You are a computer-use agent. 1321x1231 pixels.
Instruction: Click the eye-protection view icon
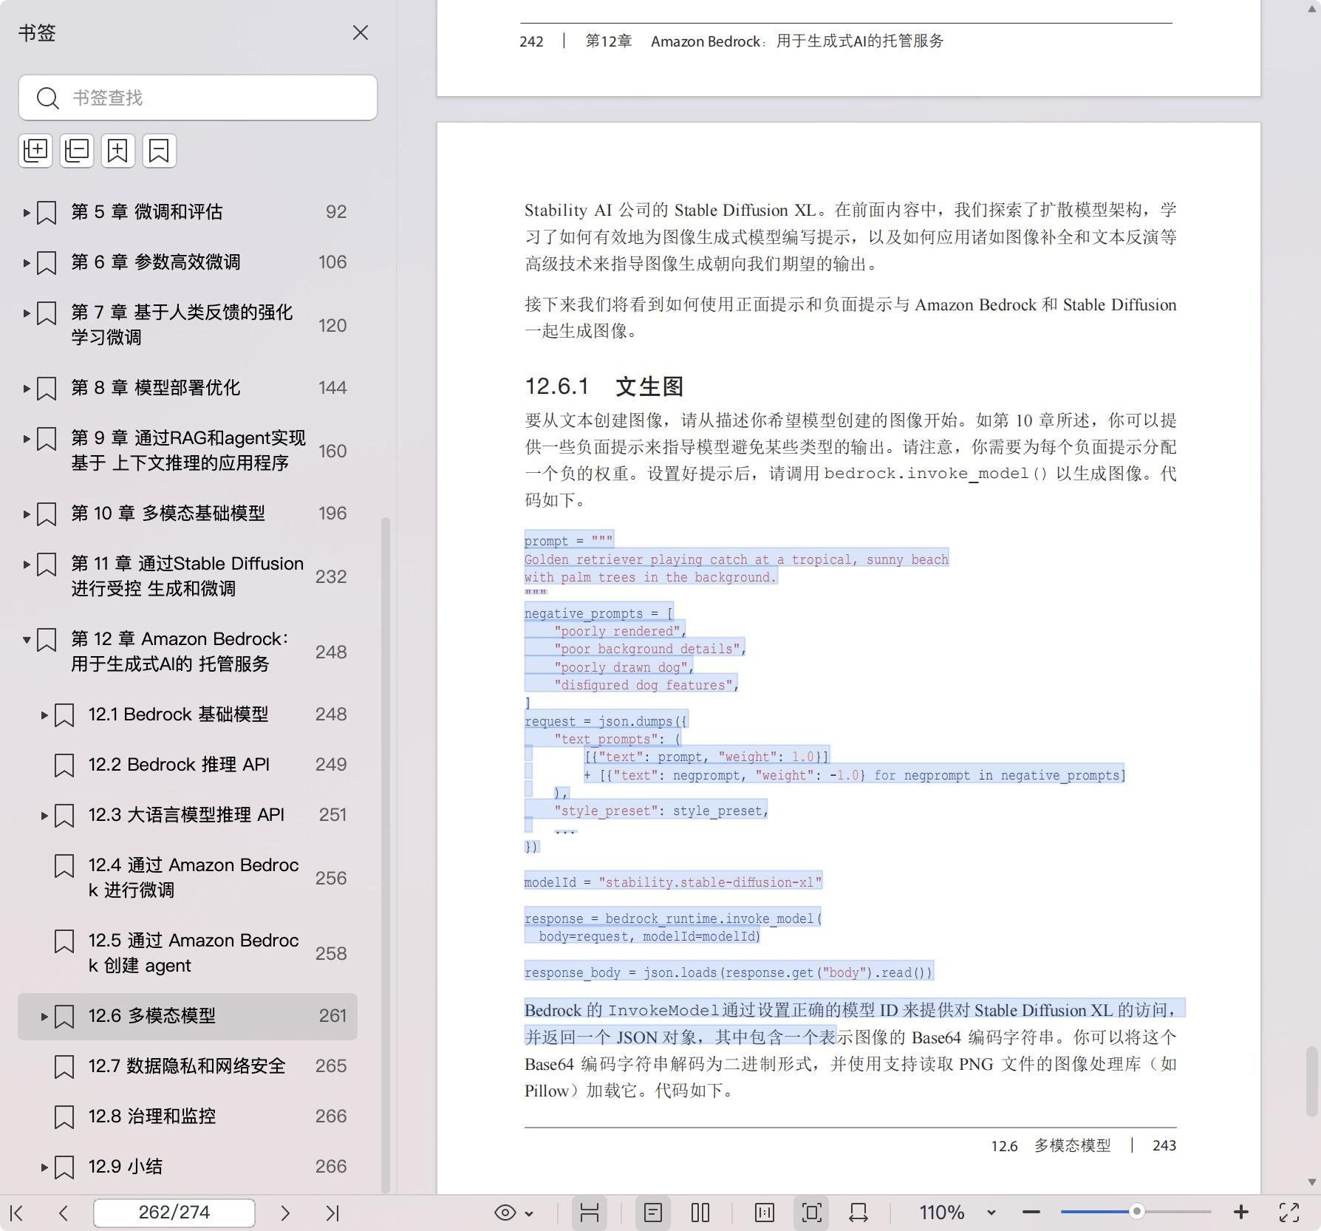point(505,1213)
